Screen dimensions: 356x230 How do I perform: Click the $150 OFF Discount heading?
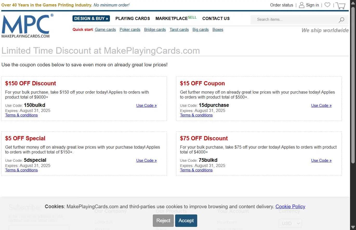coord(31,83)
